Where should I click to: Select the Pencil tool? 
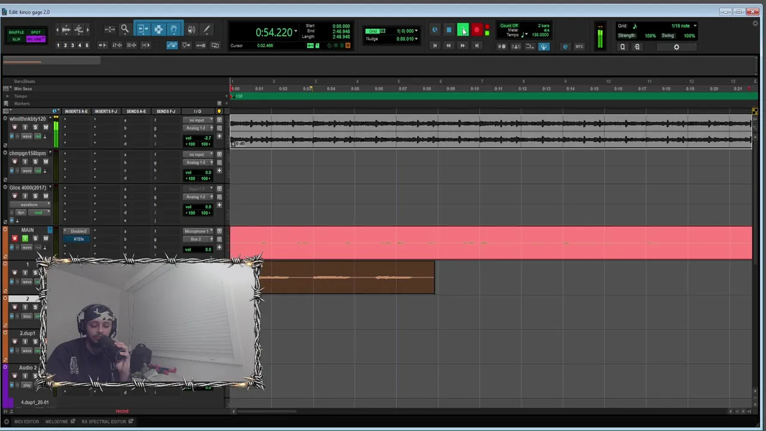tap(206, 29)
